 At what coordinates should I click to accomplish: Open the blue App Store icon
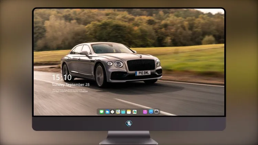pos(151,112)
